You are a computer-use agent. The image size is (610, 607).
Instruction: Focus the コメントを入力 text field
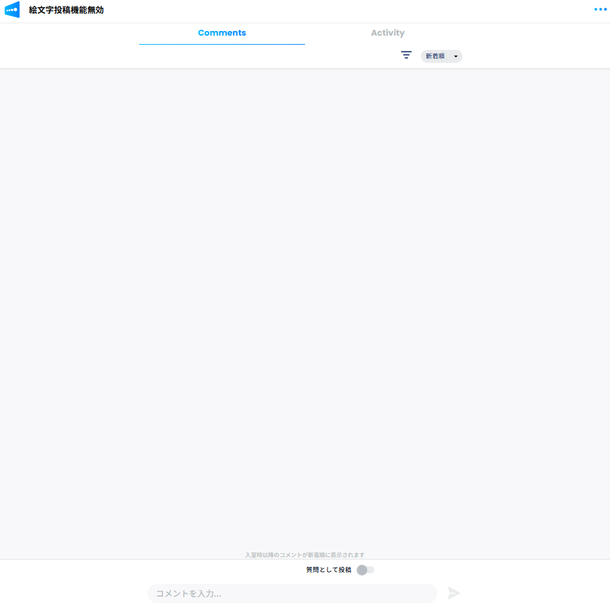tap(291, 593)
